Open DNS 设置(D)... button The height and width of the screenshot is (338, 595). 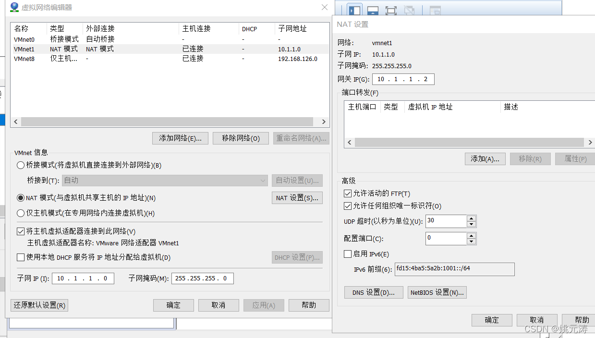pos(374,292)
